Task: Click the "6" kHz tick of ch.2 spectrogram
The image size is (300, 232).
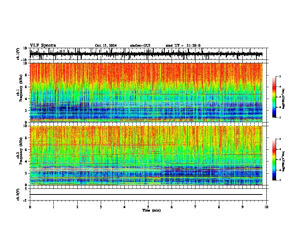Action: [26, 150]
